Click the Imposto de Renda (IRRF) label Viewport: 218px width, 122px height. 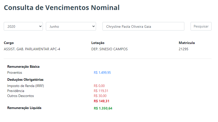26,86
